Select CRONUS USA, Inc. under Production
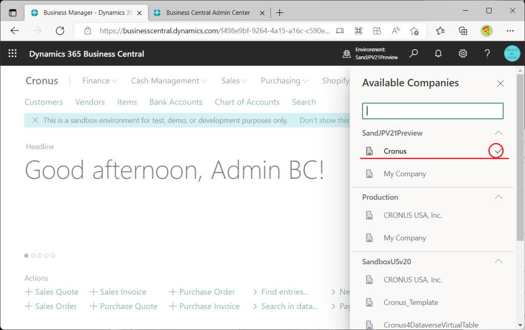The height and width of the screenshot is (330, 525). 433,215
